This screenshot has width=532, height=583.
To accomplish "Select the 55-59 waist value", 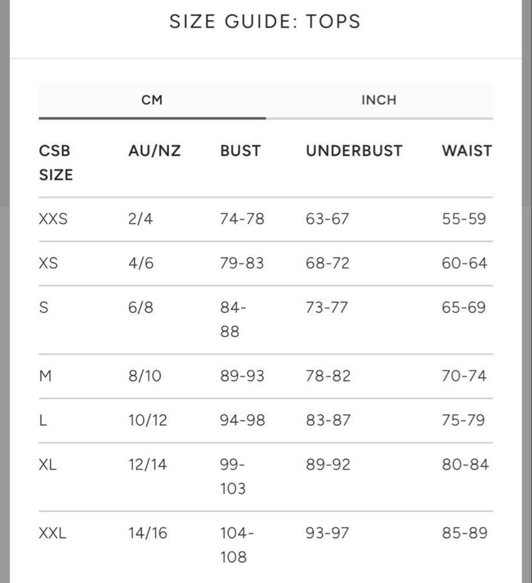I will 464,219.
